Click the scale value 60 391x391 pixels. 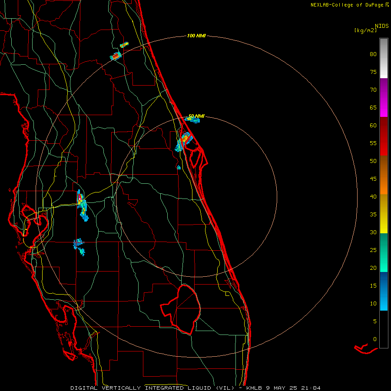(x=373, y=126)
